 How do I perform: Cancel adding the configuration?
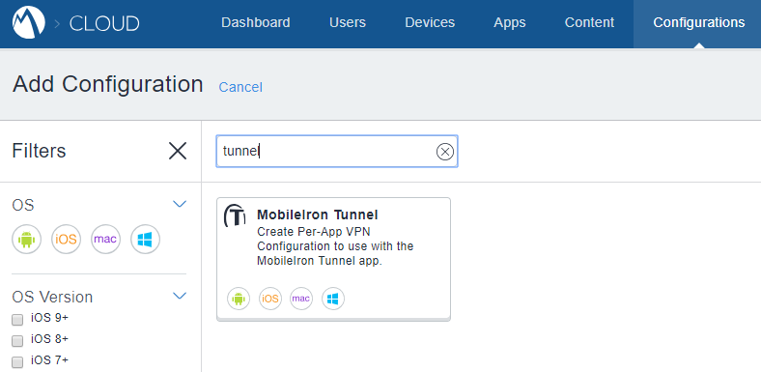pyautogui.click(x=240, y=87)
